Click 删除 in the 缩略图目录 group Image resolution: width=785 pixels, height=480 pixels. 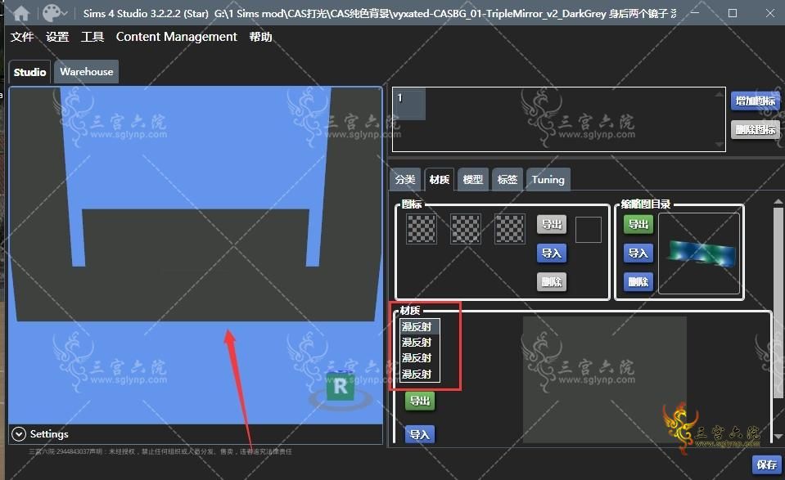coord(638,282)
